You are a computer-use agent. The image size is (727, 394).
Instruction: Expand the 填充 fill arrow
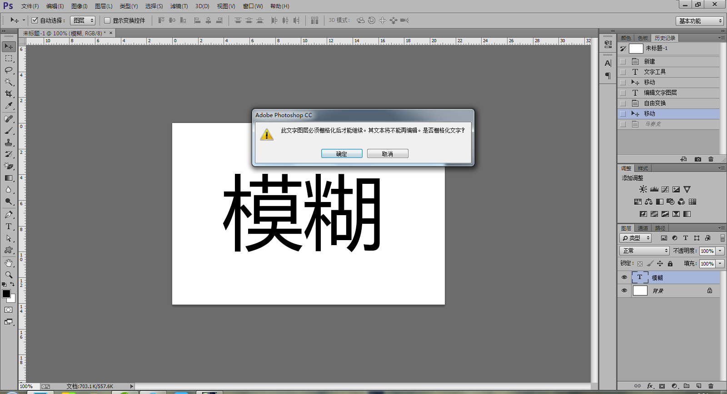coord(720,263)
